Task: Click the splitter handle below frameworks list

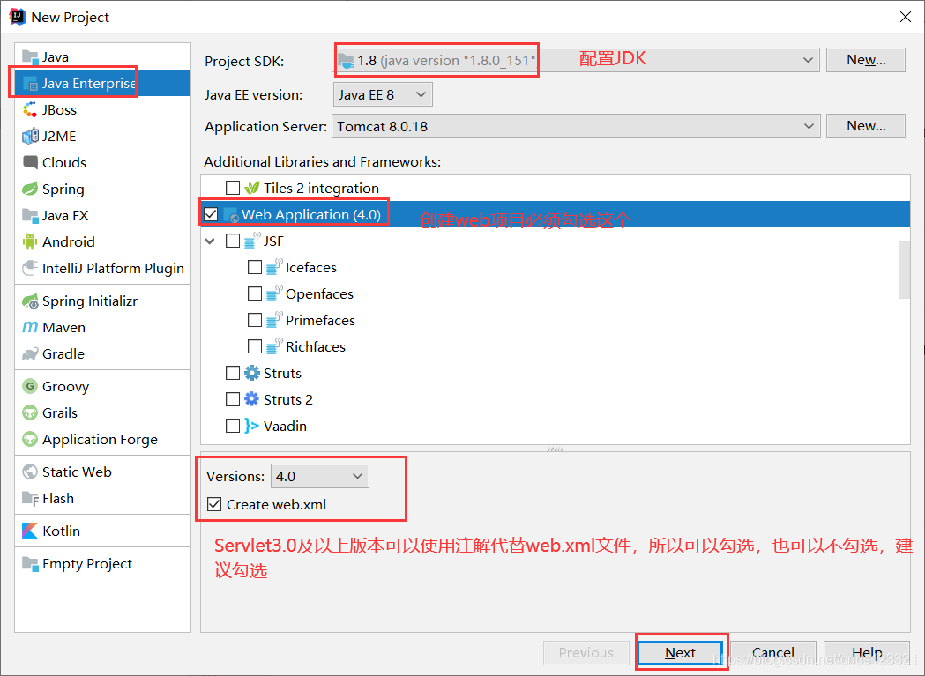Action: click(x=556, y=449)
